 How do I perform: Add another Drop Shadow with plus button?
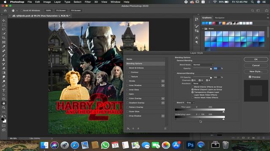click(163, 116)
